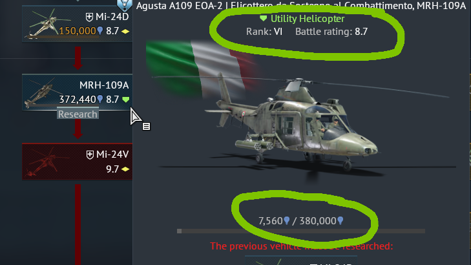The width and height of the screenshot is (471, 265).
Task: Click the Research button under MRH-109A
Action: (x=78, y=114)
